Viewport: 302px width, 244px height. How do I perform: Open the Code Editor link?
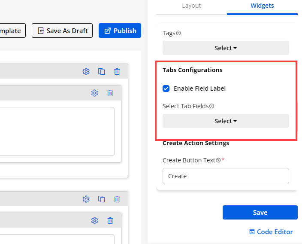click(271, 232)
